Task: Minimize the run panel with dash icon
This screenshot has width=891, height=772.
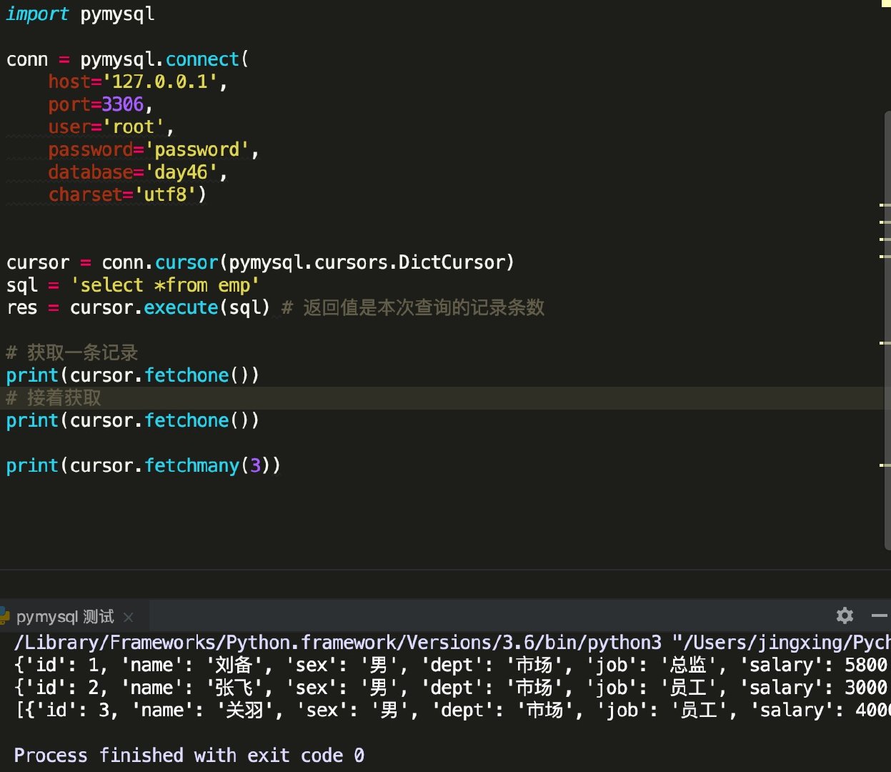Action: 880,615
